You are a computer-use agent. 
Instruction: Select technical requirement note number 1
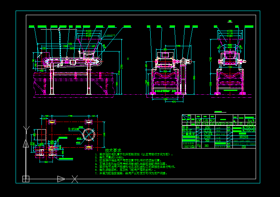tap(134, 155)
